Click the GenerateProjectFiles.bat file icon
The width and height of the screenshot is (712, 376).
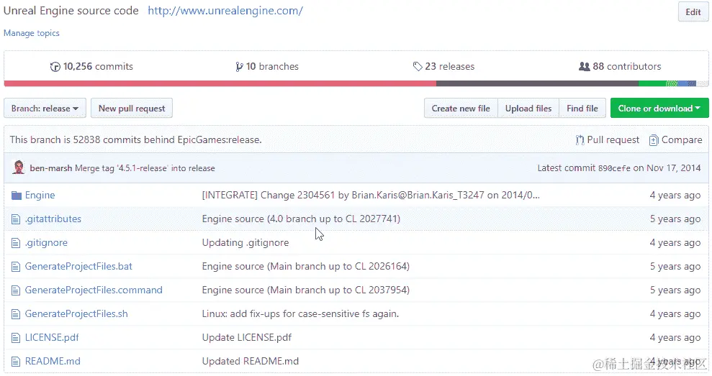(x=16, y=267)
